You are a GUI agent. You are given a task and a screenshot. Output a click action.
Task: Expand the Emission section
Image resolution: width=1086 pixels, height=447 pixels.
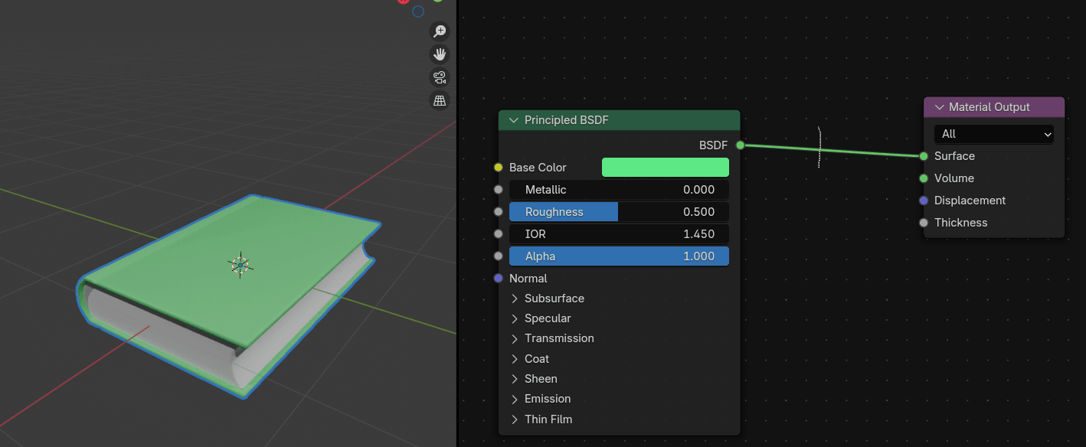point(515,399)
